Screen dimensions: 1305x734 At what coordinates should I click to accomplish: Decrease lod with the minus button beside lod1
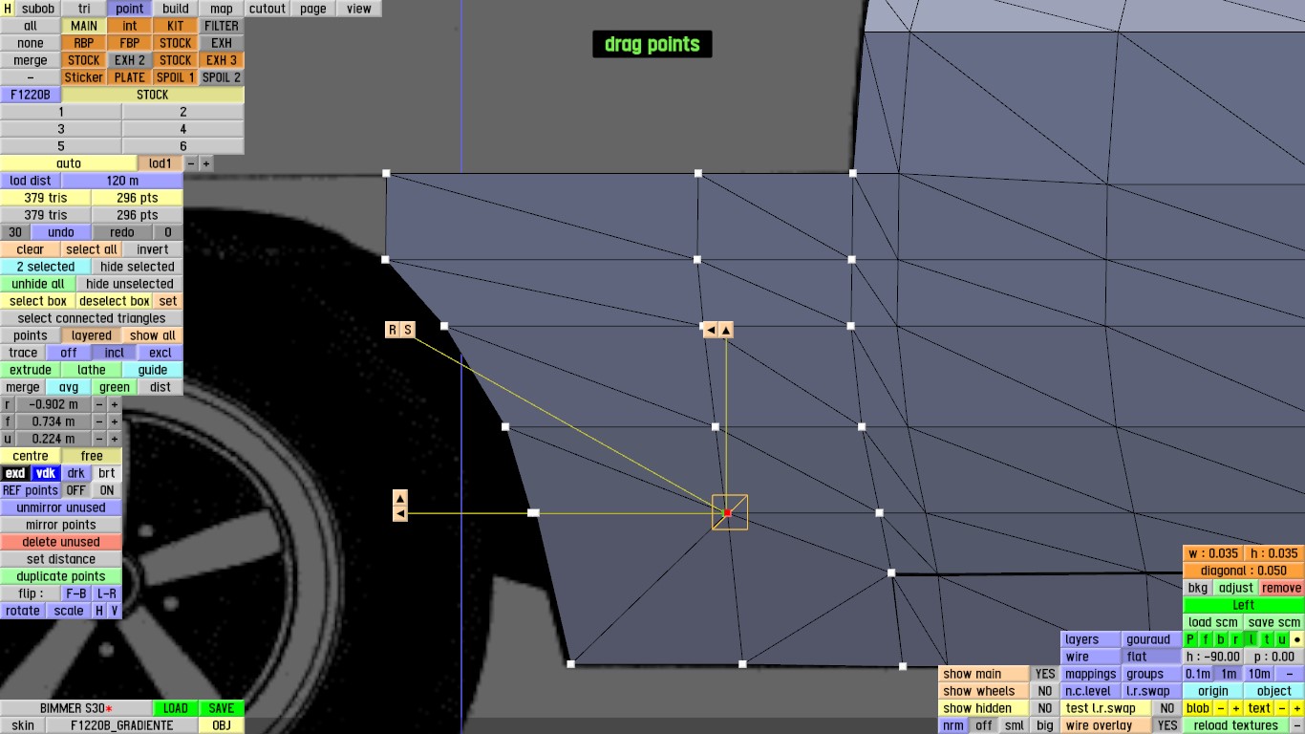[190, 163]
